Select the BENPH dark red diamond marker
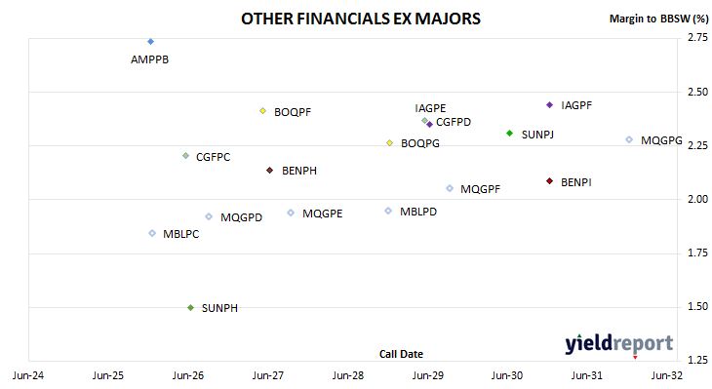Image resolution: width=712 pixels, height=389 pixels. point(270,171)
